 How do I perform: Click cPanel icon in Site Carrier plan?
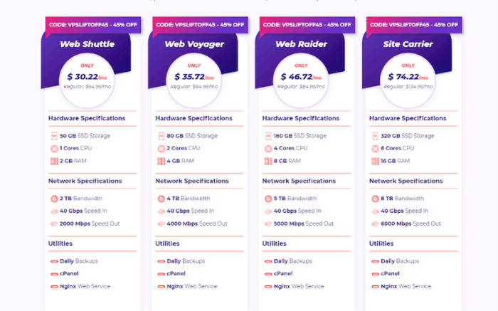point(374,273)
